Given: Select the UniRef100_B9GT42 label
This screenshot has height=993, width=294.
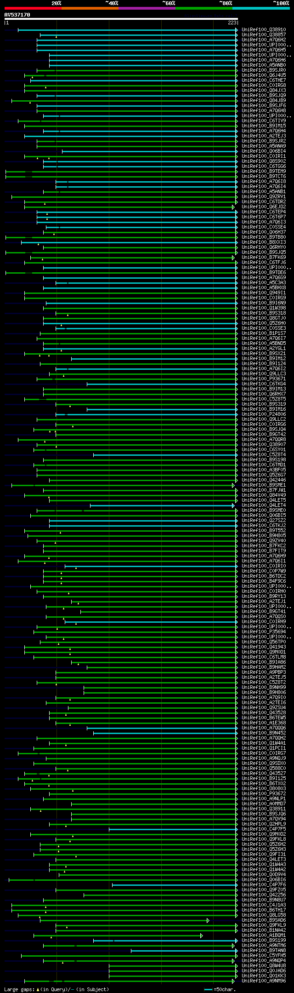Looking at the screenshot, I should coord(264,435).
